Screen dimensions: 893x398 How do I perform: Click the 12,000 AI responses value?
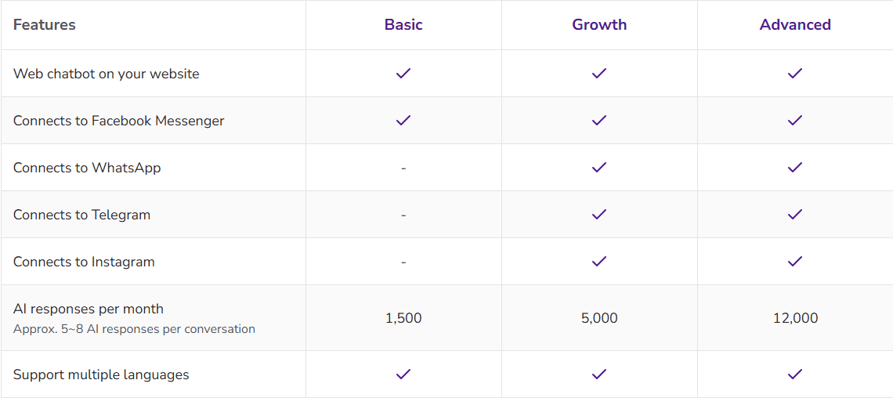tap(795, 318)
